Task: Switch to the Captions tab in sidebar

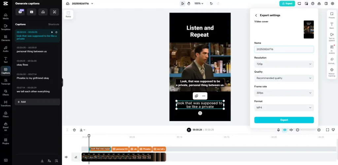Action: coord(6,71)
